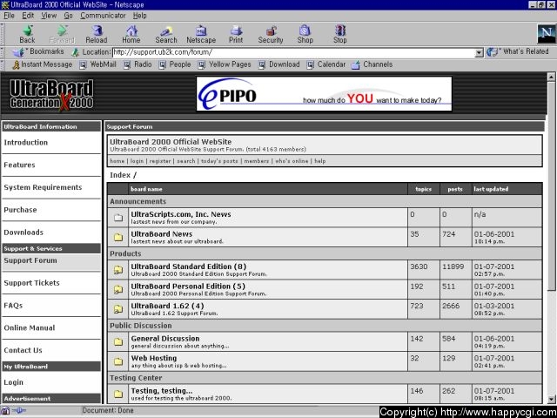Click the Netscape N logo
This screenshot has width=557, height=418.
[x=546, y=34]
